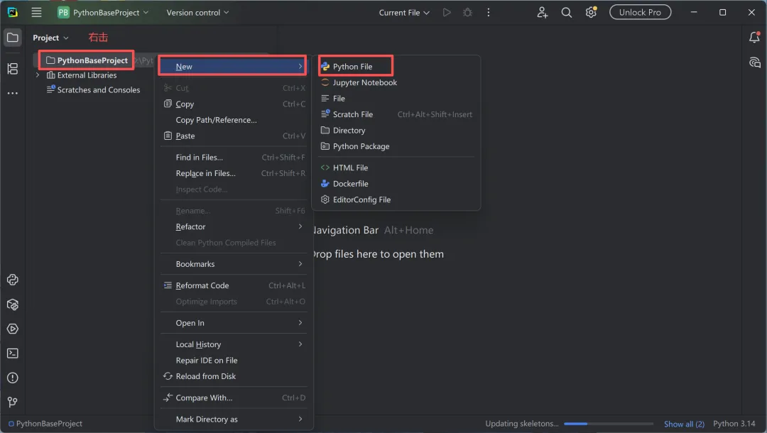767x433 pixels.
Task: Open the Version control dropdown
Action: coord(197,13)
